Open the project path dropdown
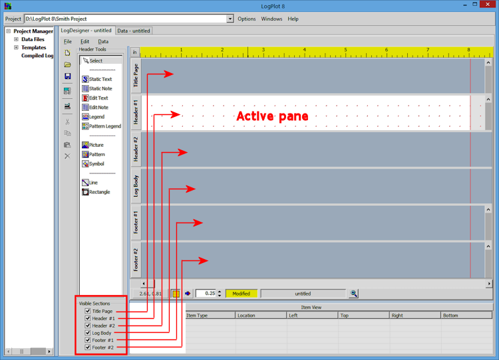This screenshot has height=360, width=499. tap(230, 19)
